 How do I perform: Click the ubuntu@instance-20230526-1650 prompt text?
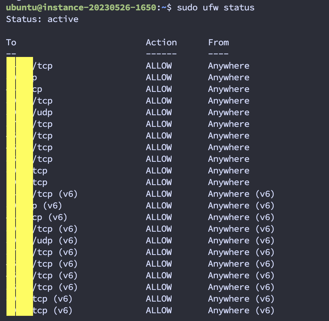(81, 7)
